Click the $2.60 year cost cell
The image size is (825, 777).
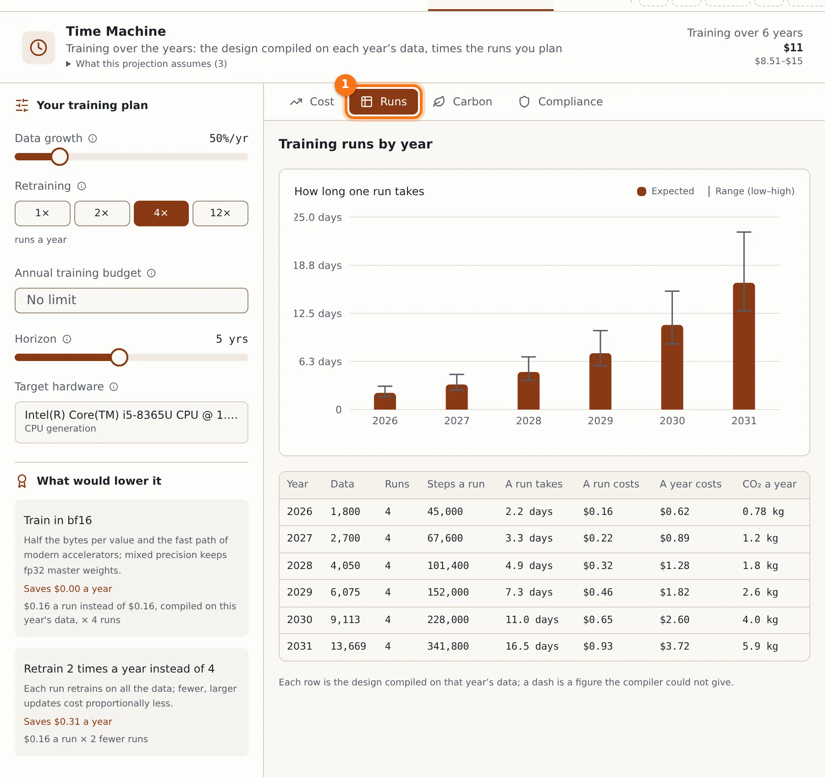coord(675,620)
